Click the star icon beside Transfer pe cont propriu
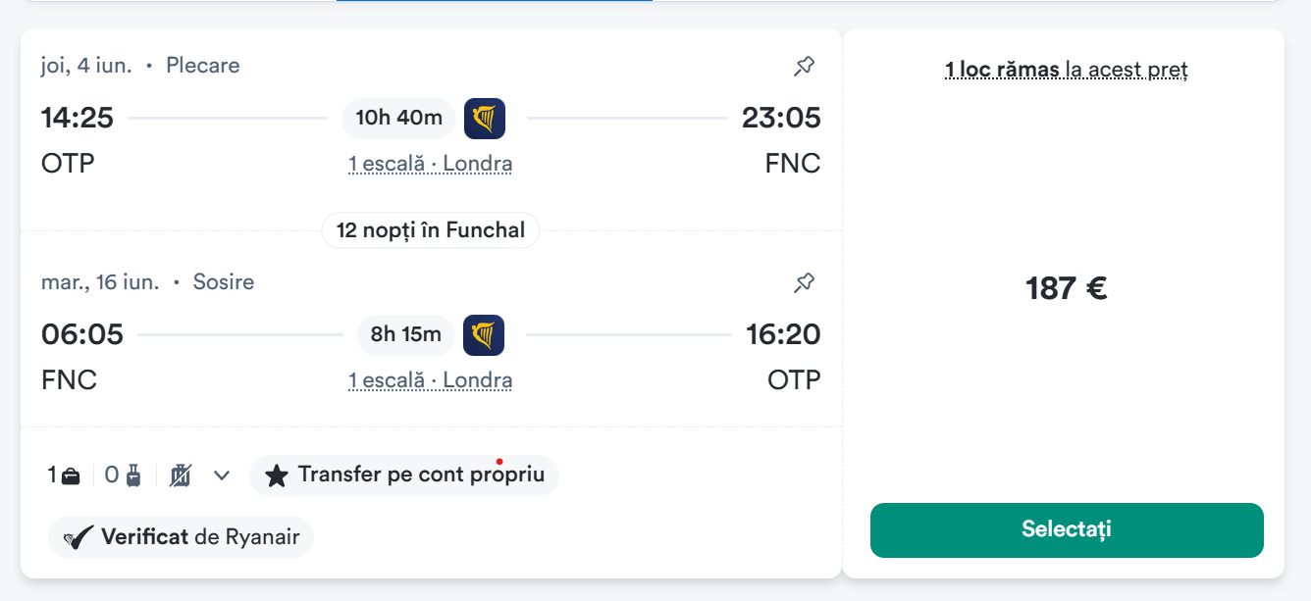 pyautogui.click(x=277, y=476)
